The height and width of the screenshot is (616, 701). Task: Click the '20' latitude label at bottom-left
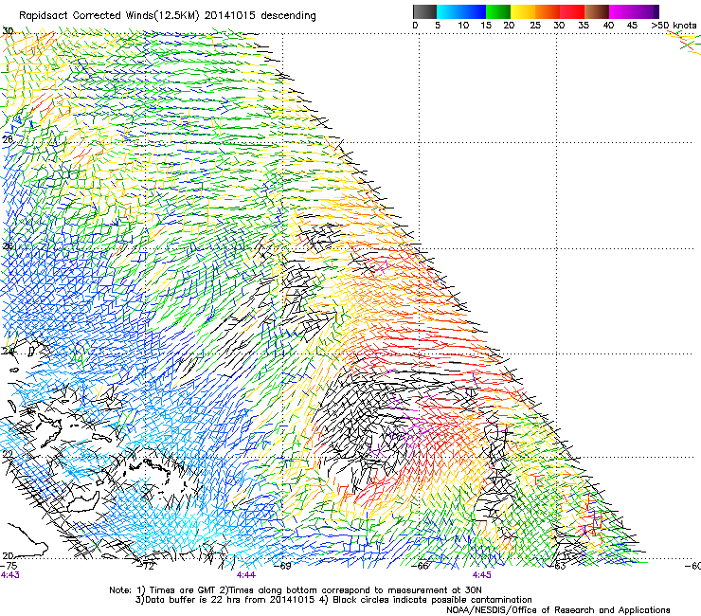pyautogui.click(x=8, y=555)
